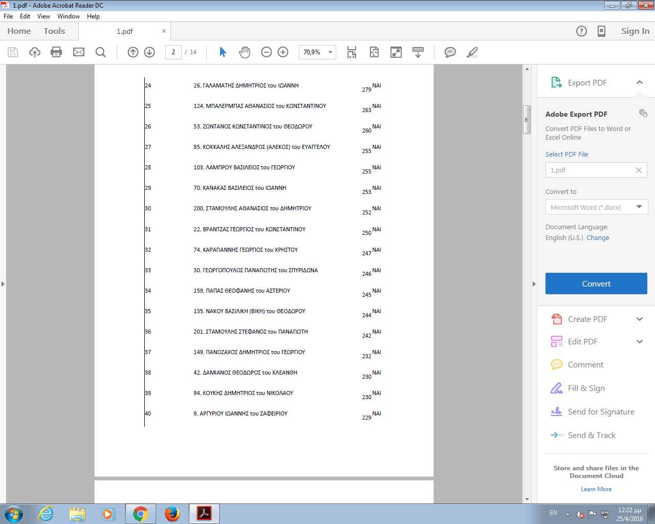Viewport: 655px width, 524px height.
Task: Expand the left navigation pane arrow
Action: [3, 284]
